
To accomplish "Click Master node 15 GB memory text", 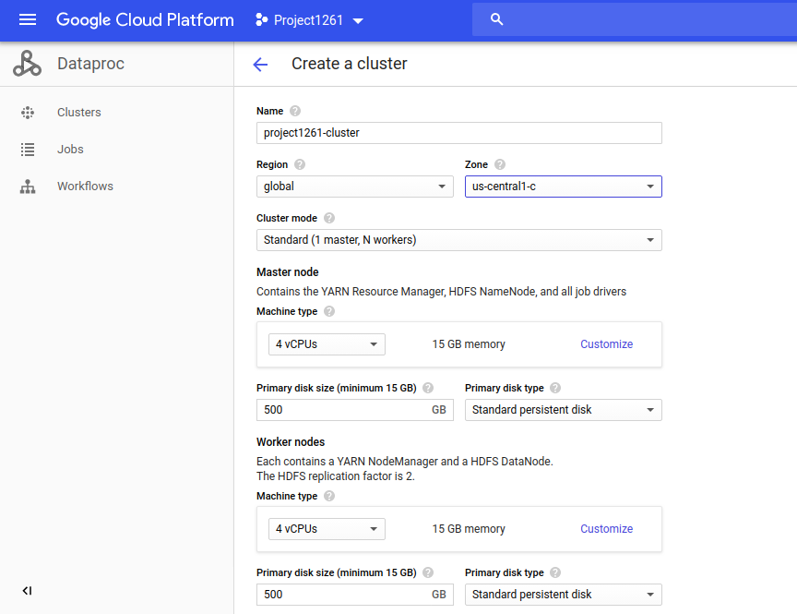I will point(469,344).
